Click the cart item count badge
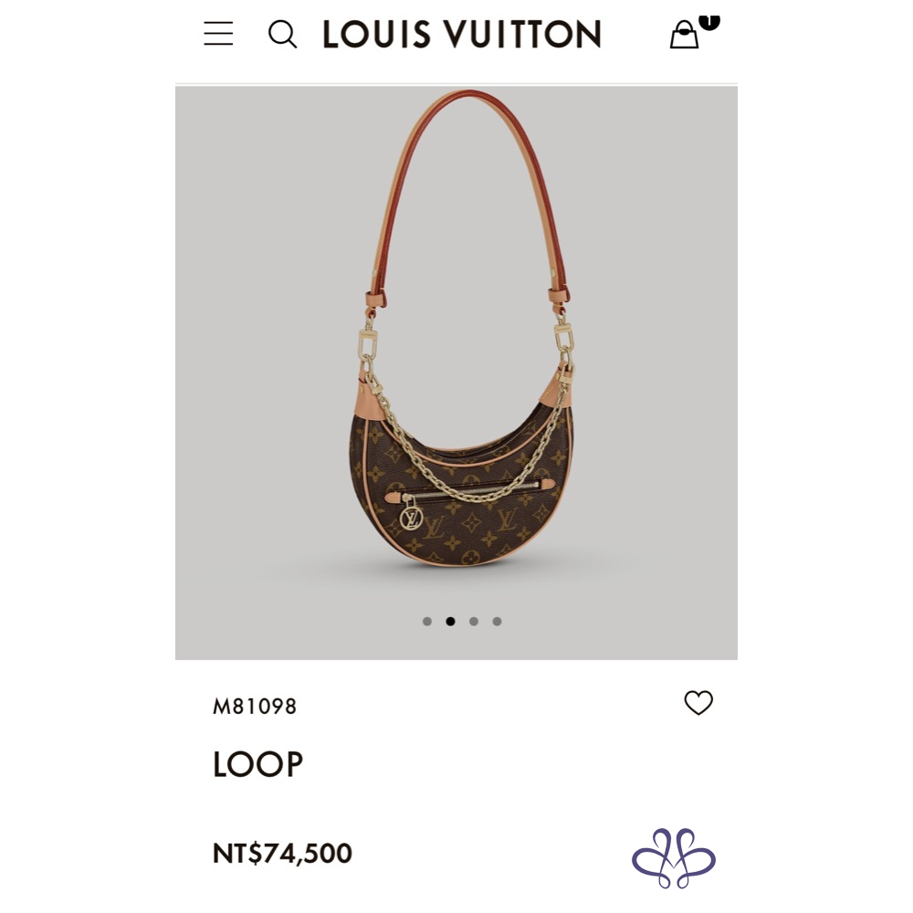The image size is (913, 913). (x=709, y=21)
